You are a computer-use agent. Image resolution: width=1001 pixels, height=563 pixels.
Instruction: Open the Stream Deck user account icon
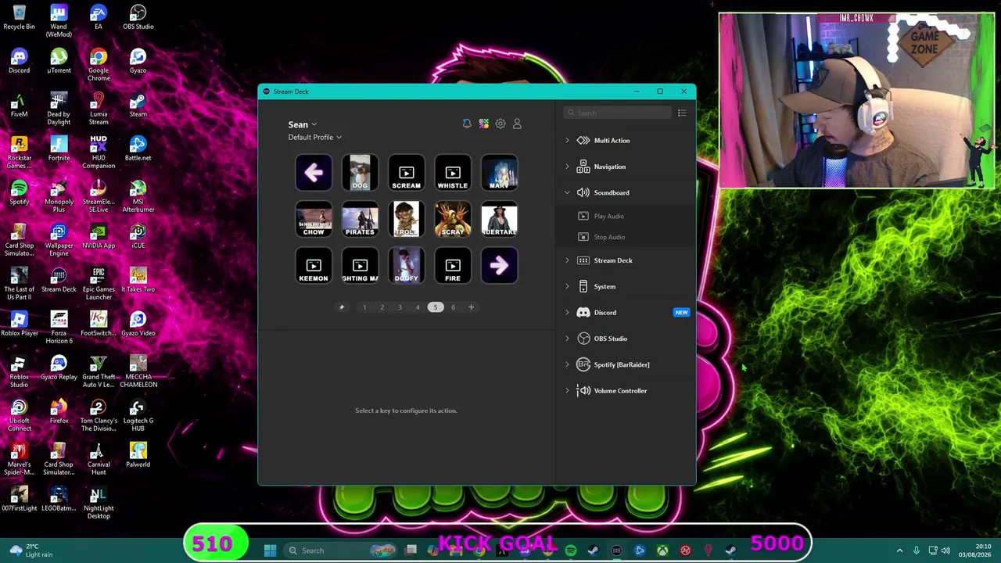pos(517,124)
